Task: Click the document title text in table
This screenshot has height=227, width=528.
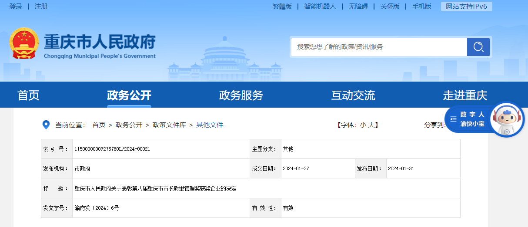Action: tap(155, 188)
